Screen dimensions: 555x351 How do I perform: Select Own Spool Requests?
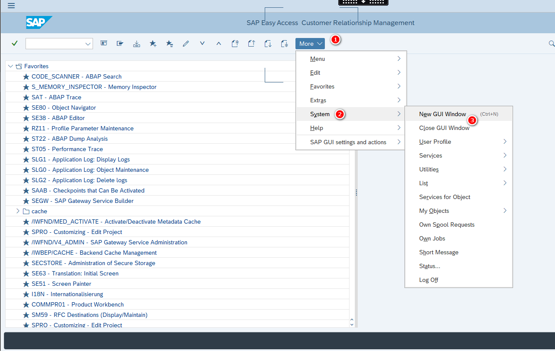[459, 225]
